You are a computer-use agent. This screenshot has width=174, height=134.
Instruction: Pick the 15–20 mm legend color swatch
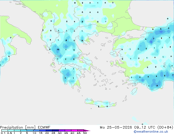43,130
